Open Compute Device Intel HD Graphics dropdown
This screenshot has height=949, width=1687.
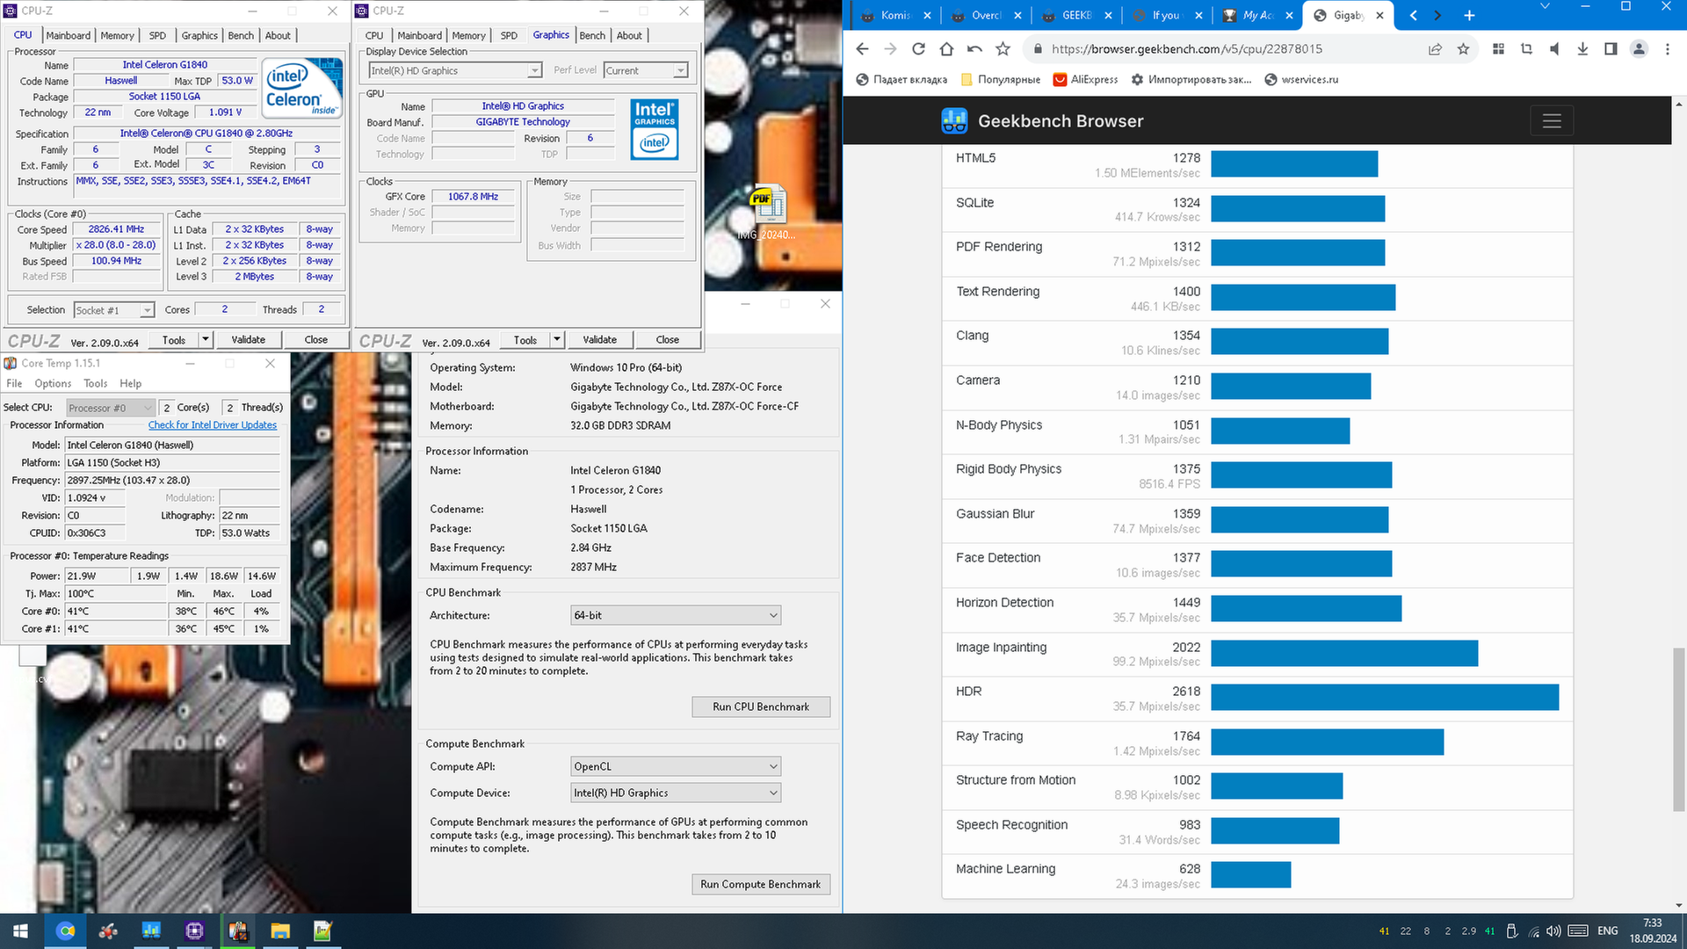676,793
